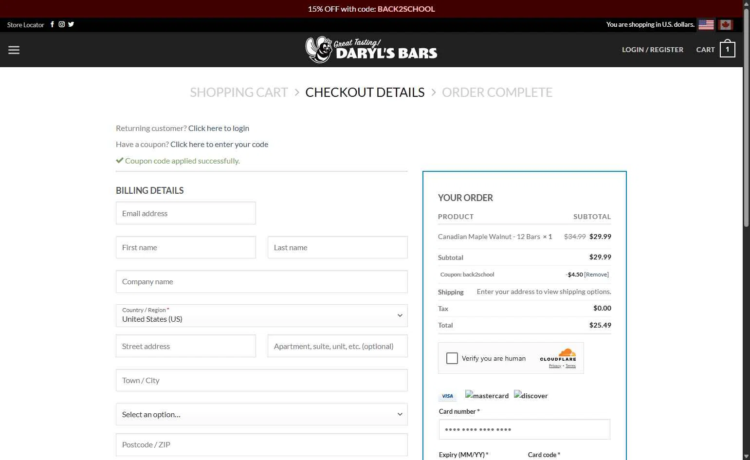Click the $25.49 total amount

[600, 325]
